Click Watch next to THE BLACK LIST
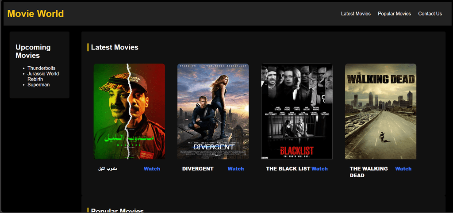 coord(319,169)
